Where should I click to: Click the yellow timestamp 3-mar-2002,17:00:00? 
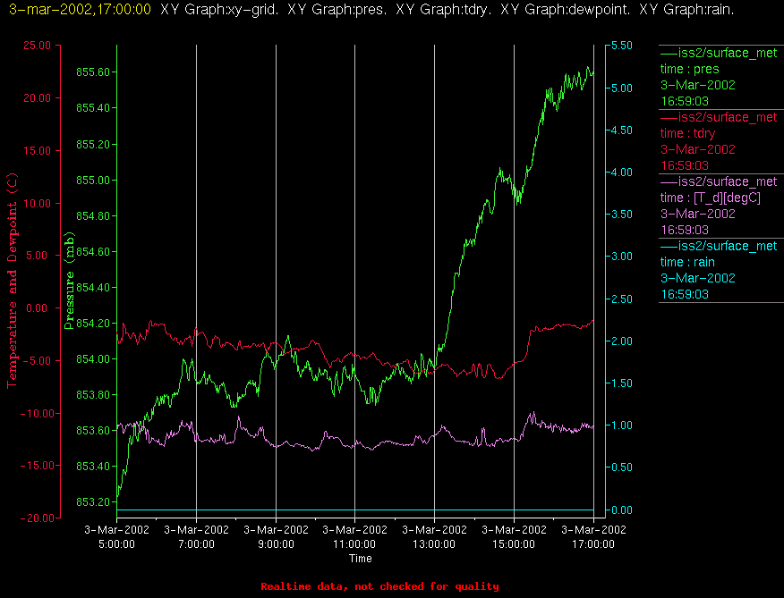point(80,10)
